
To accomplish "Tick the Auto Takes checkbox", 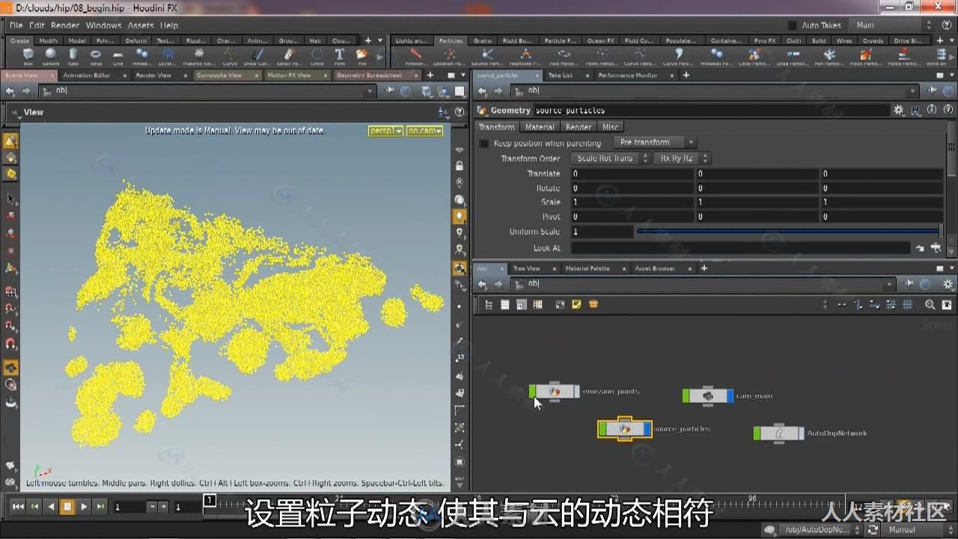I will coord(794,25).
